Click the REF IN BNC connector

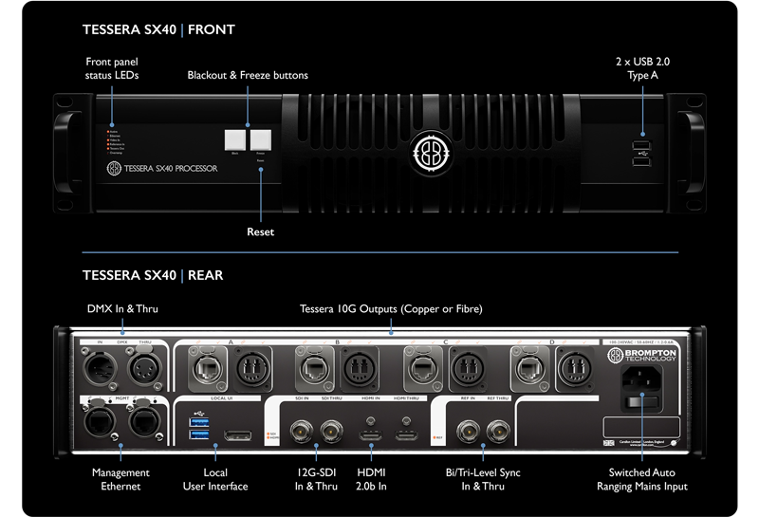click(x=468, y=431)
